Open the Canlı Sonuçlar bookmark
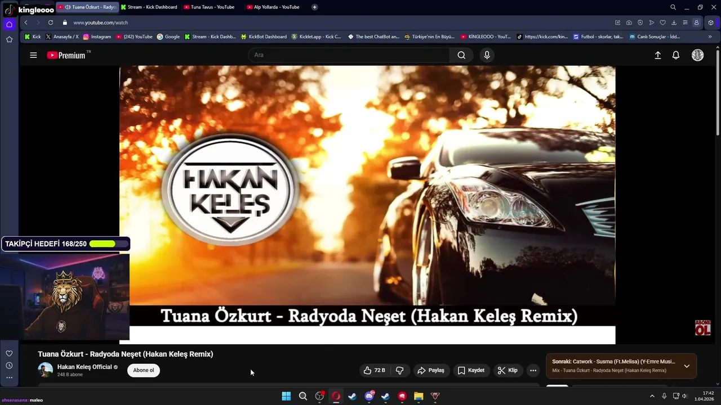The image size is (721, 405). pos(655,37)
